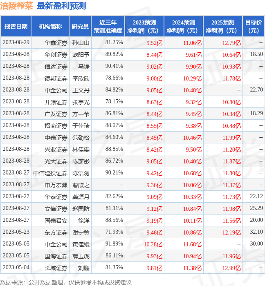Select analyst 王文丹 cell
The height and width of the screenshot is (286, 265).
coord(80,90)
